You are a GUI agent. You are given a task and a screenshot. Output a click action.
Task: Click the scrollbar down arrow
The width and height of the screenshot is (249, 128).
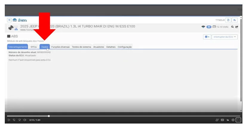click(241, 111)
